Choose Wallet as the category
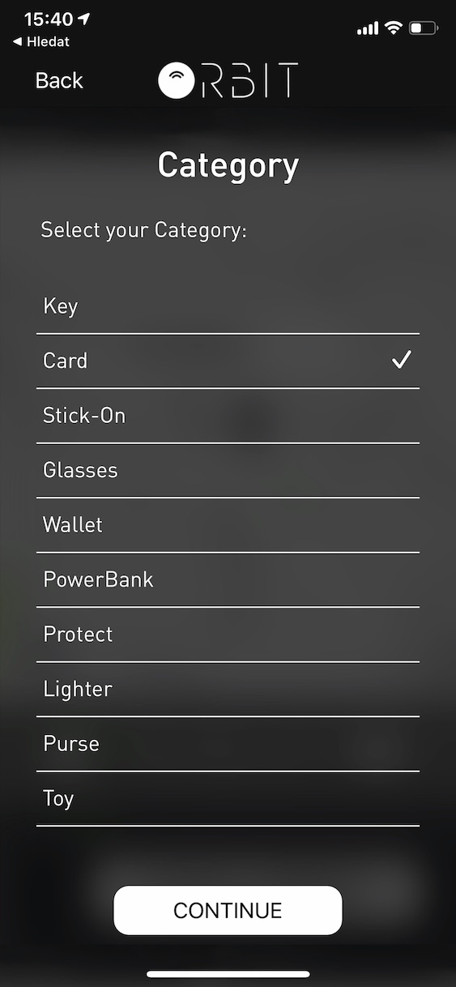The image size is (456, 987). [228, 525]
